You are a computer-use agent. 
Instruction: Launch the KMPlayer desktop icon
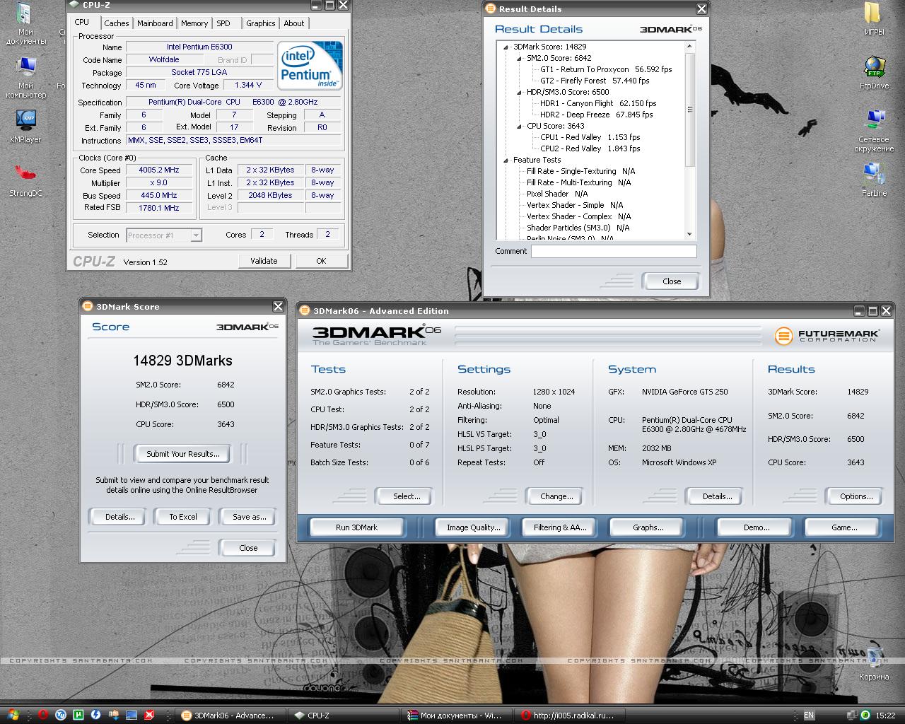pos(25,126)
